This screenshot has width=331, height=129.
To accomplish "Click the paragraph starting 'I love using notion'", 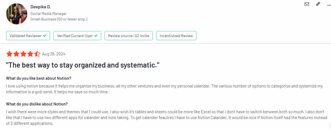I will coord(164,89).
